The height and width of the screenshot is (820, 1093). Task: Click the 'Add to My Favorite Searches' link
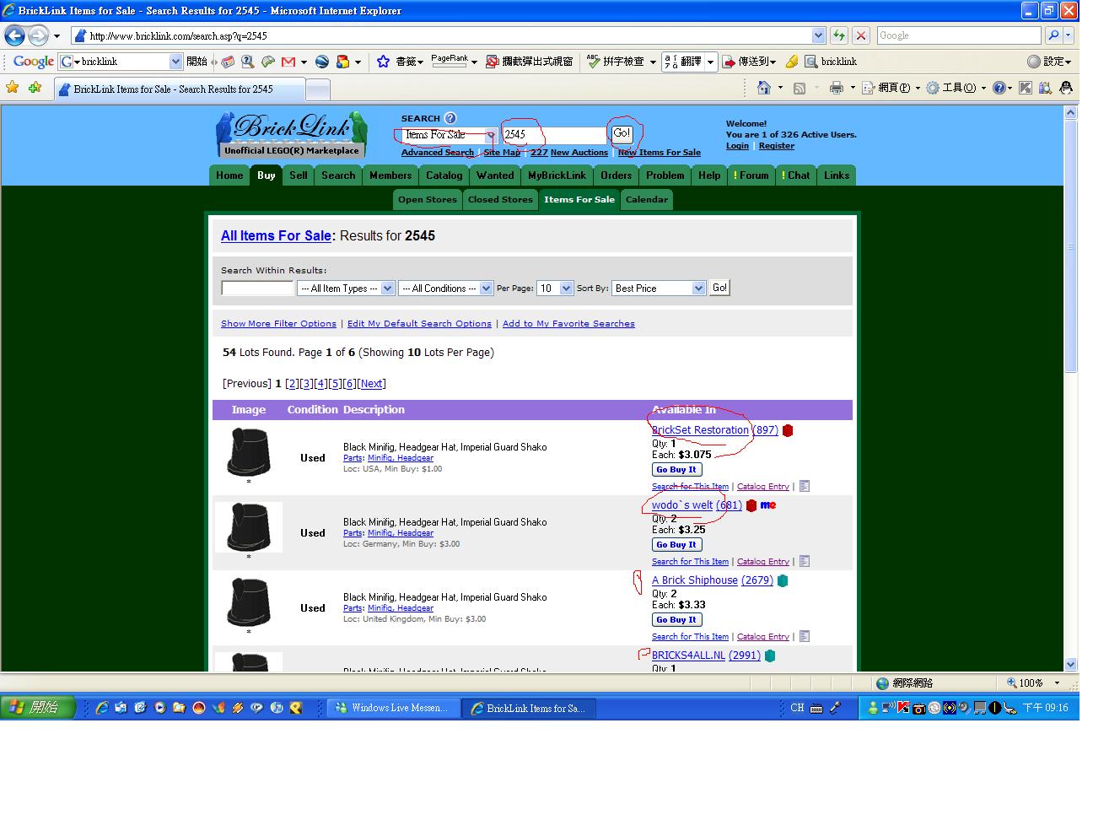point(568,324)
